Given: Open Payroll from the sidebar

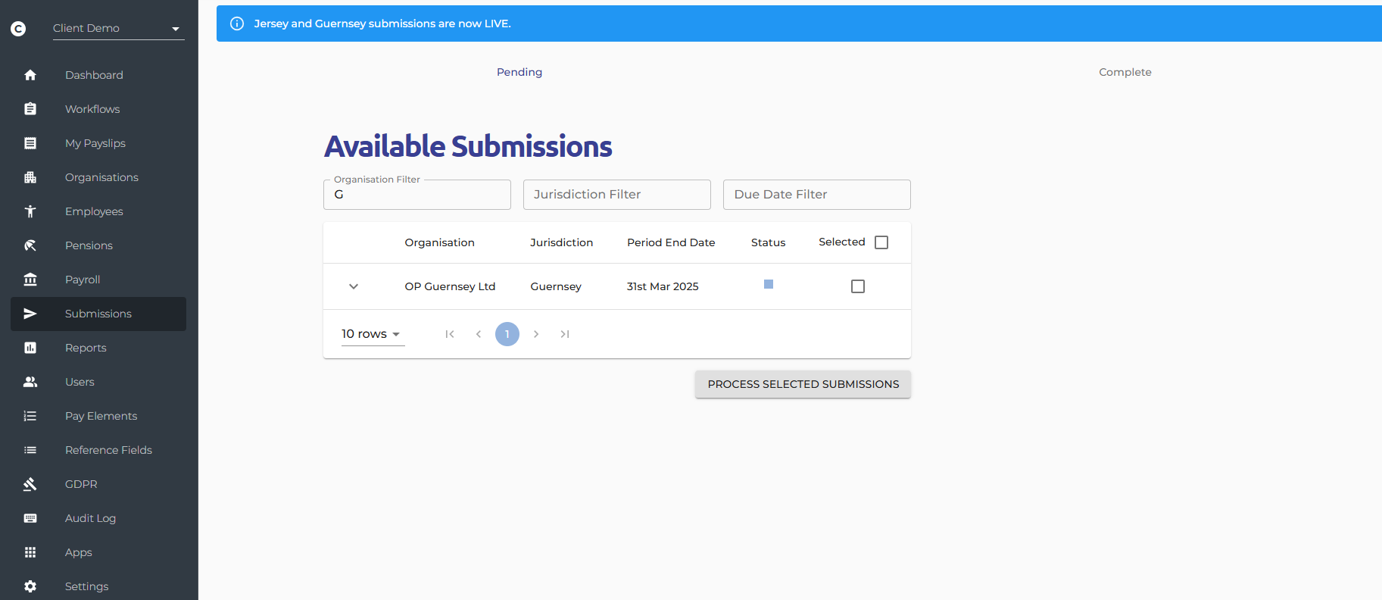Looking at the screenshot, I should [x=98, y=280].
